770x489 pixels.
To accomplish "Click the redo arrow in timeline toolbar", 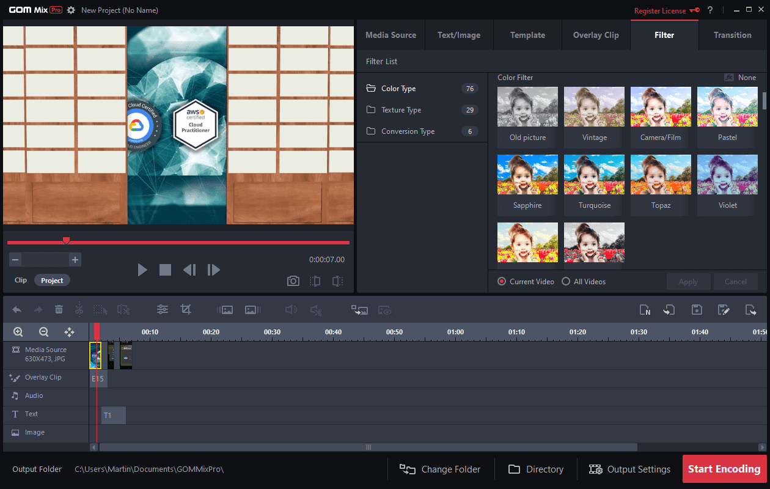I will (38, 310).
